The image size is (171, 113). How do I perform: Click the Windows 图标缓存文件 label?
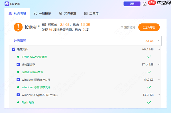36,80
